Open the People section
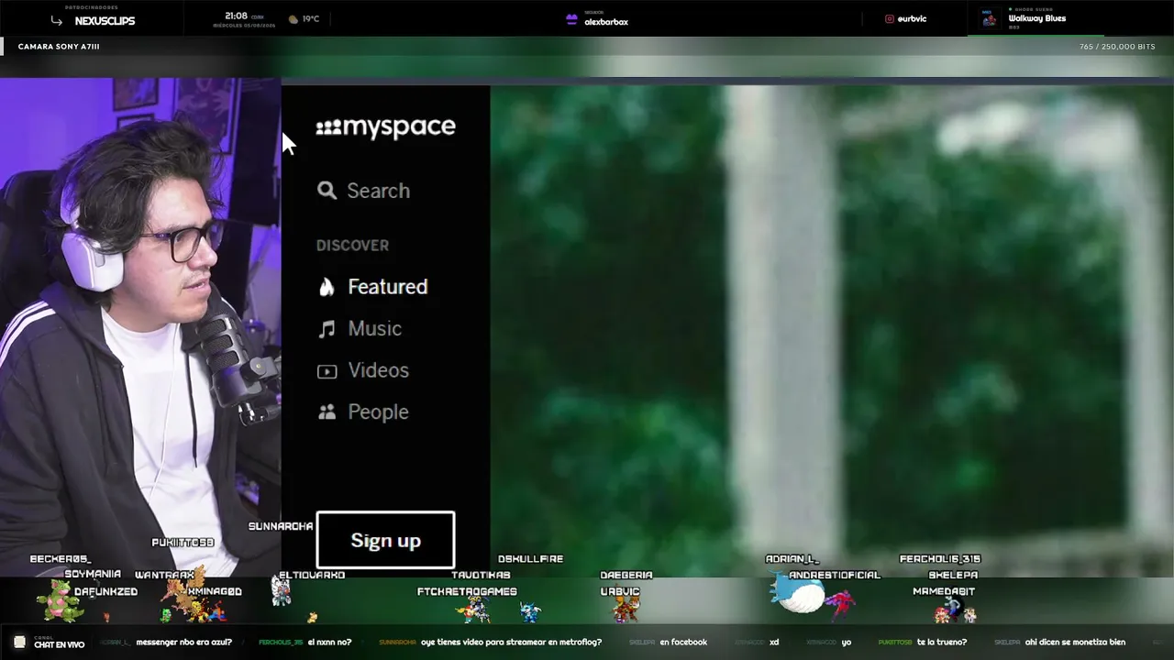Image resolution: width=1174 pixels, height=660 pixels. (363, 412)
